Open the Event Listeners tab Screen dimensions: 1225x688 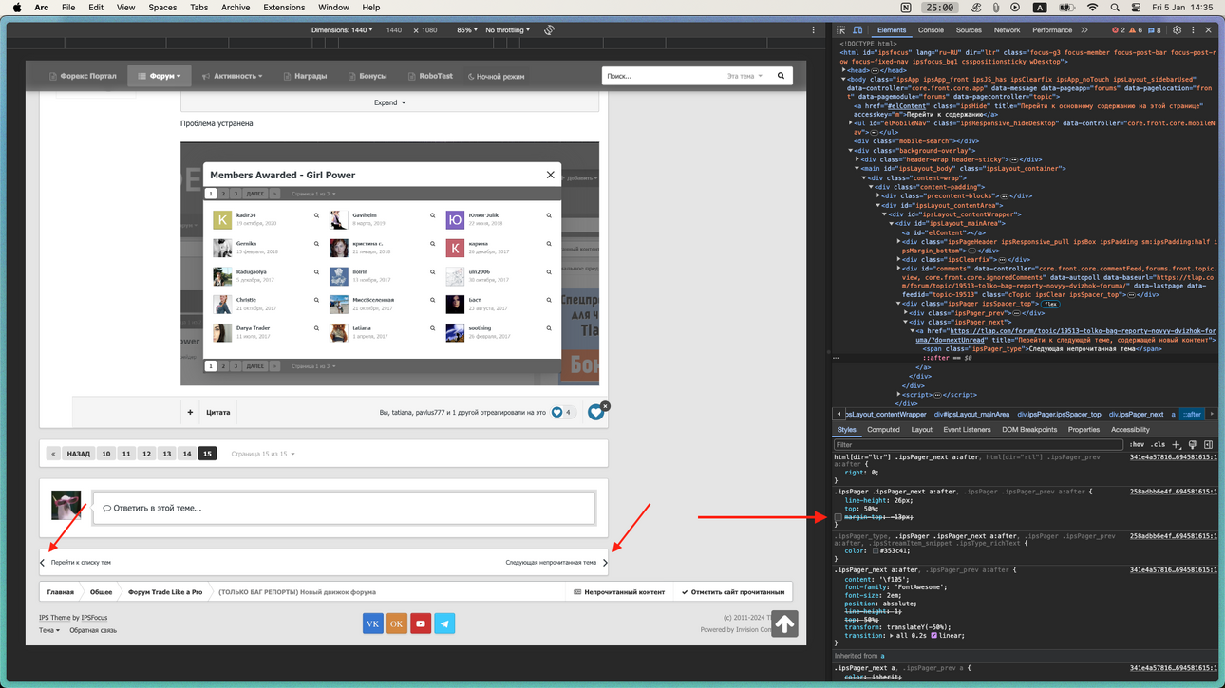coord(967,430)
